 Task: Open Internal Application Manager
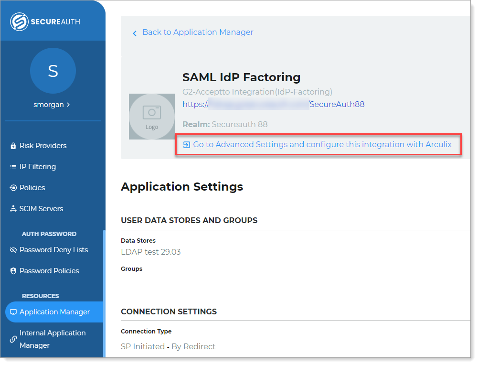tap(53, 339)
